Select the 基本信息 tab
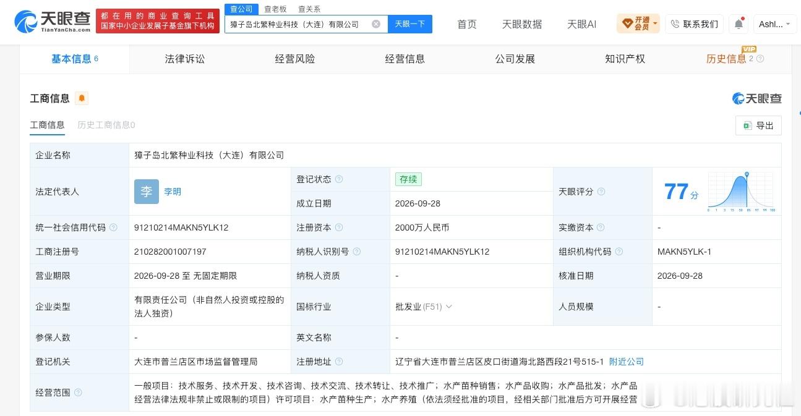 (x=74, y=59)
